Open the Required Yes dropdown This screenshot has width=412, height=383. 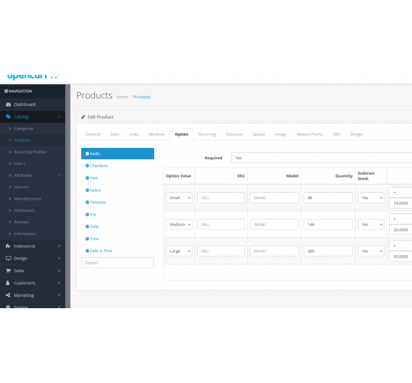[321, 158]
